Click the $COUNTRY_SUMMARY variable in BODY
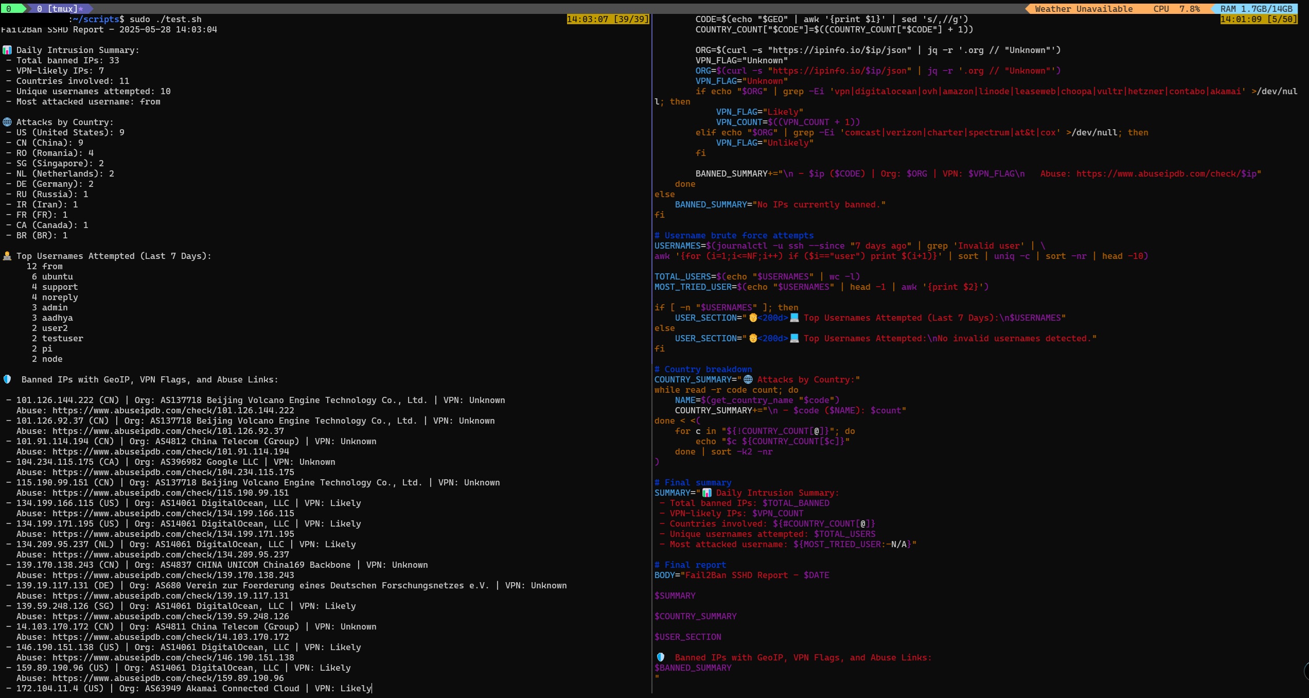This screenshot has height=698, width=1309. pyautogui.click(x=696, y=616)
